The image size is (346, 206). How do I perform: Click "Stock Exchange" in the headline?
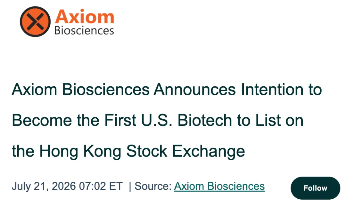point(185,152)
